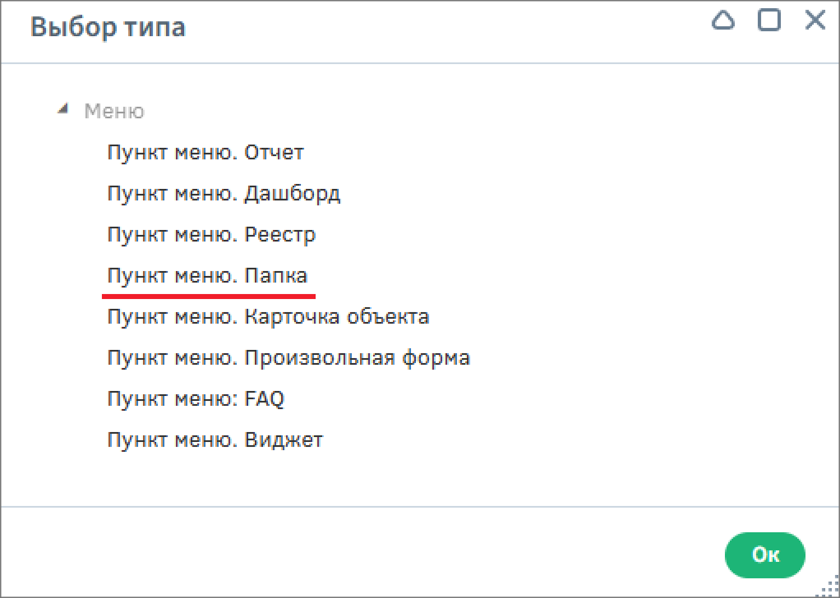Maximize the Выбор типа dialog
Viewport: 840px width, 598px height.
(x=768, y=21)
